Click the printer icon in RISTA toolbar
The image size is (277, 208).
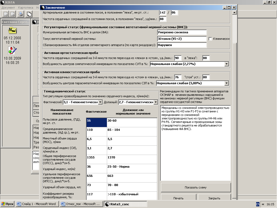(x=21, y=14)
